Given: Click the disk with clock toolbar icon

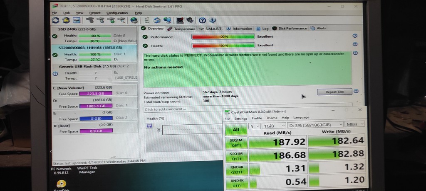Looking at the screenshot, I should pos(101,20).
